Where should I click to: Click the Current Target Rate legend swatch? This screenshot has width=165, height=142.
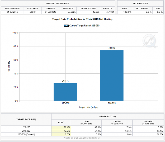coord(66,26)
